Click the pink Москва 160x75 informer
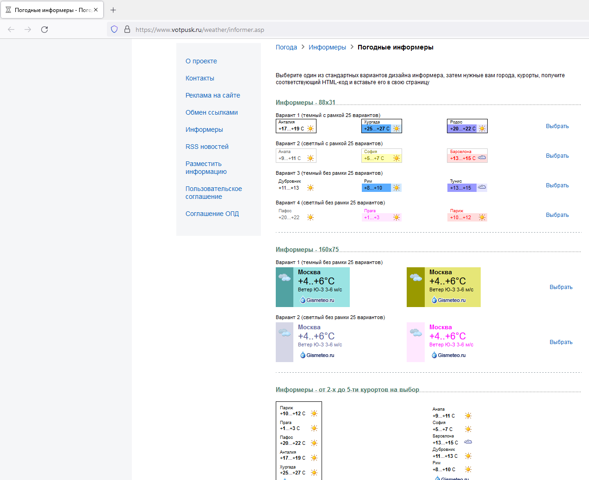This screenshot has width=589, height=480. [x=444, y=342]
